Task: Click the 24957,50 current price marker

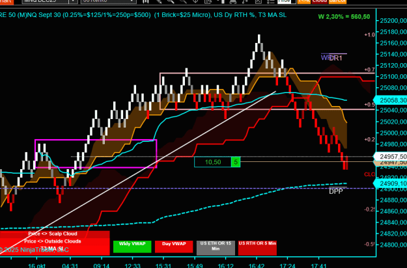Action: click(390, 157)
